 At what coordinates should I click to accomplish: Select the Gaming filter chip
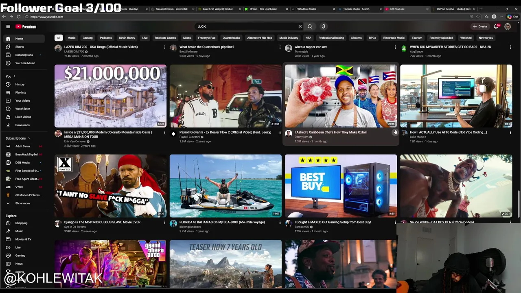click(x=88, y=38)
